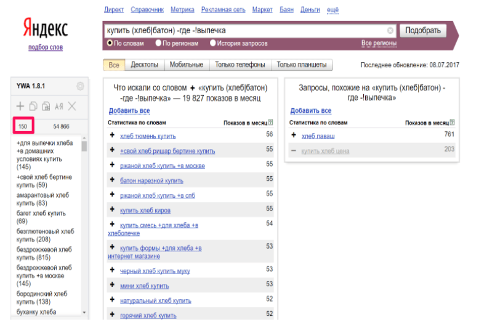479x335 pixels.
Task: Expand the 'ещё' services menu
Action: click(332, 10)
